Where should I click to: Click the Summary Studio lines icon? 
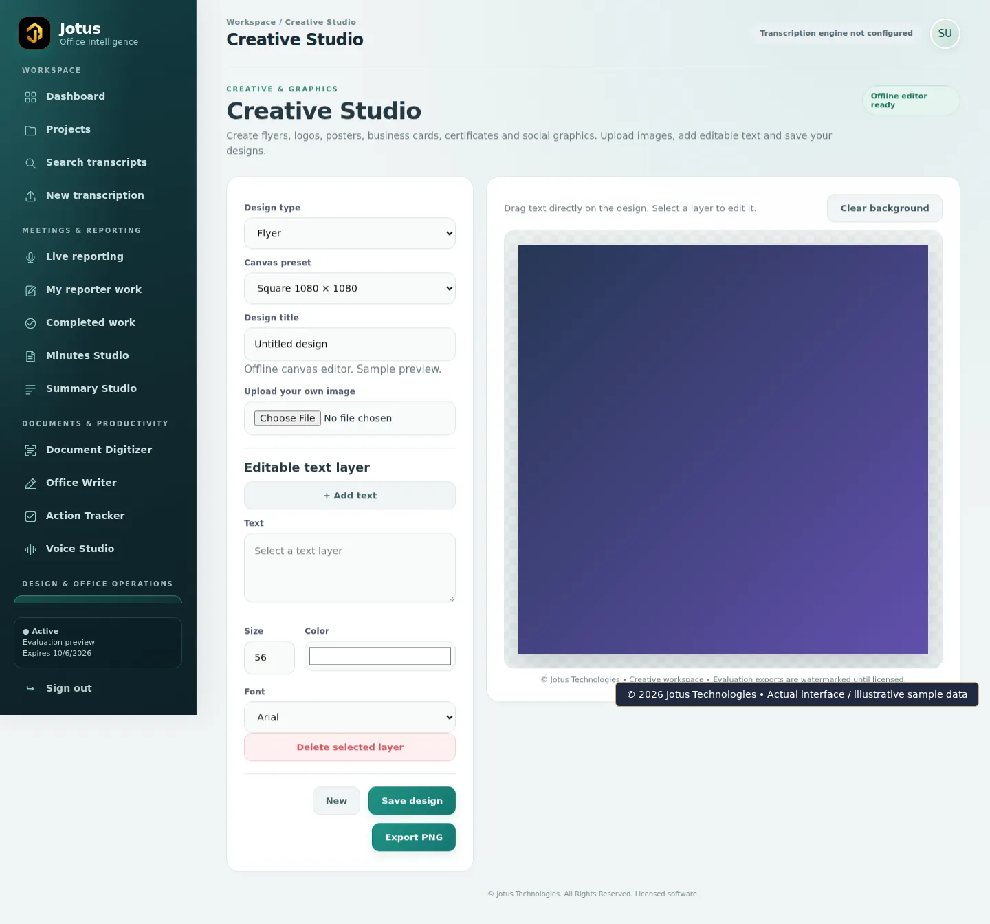30,389
